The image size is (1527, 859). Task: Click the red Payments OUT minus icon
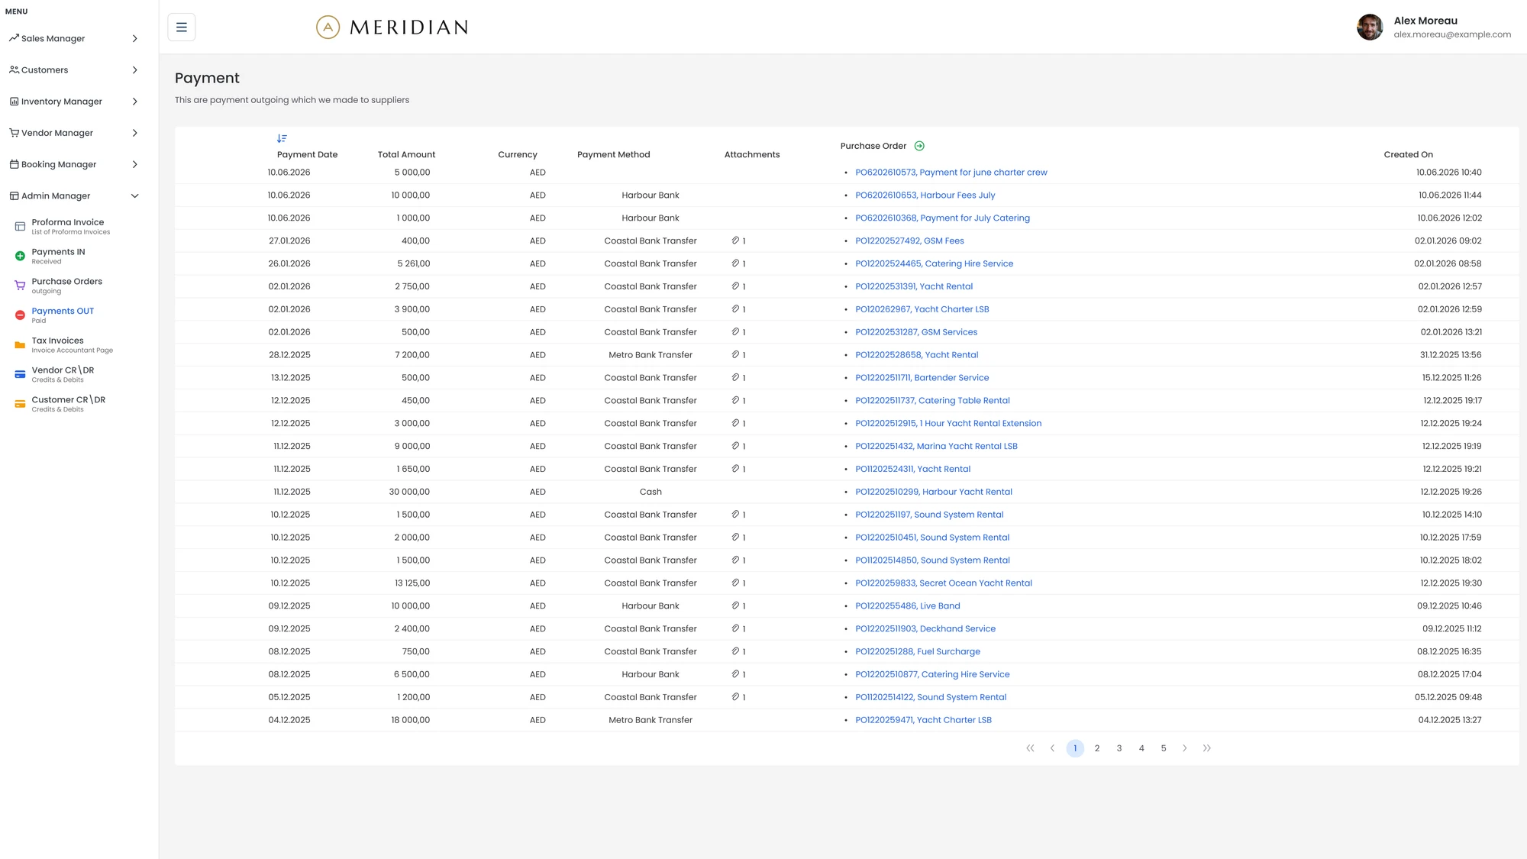(21, 315)
